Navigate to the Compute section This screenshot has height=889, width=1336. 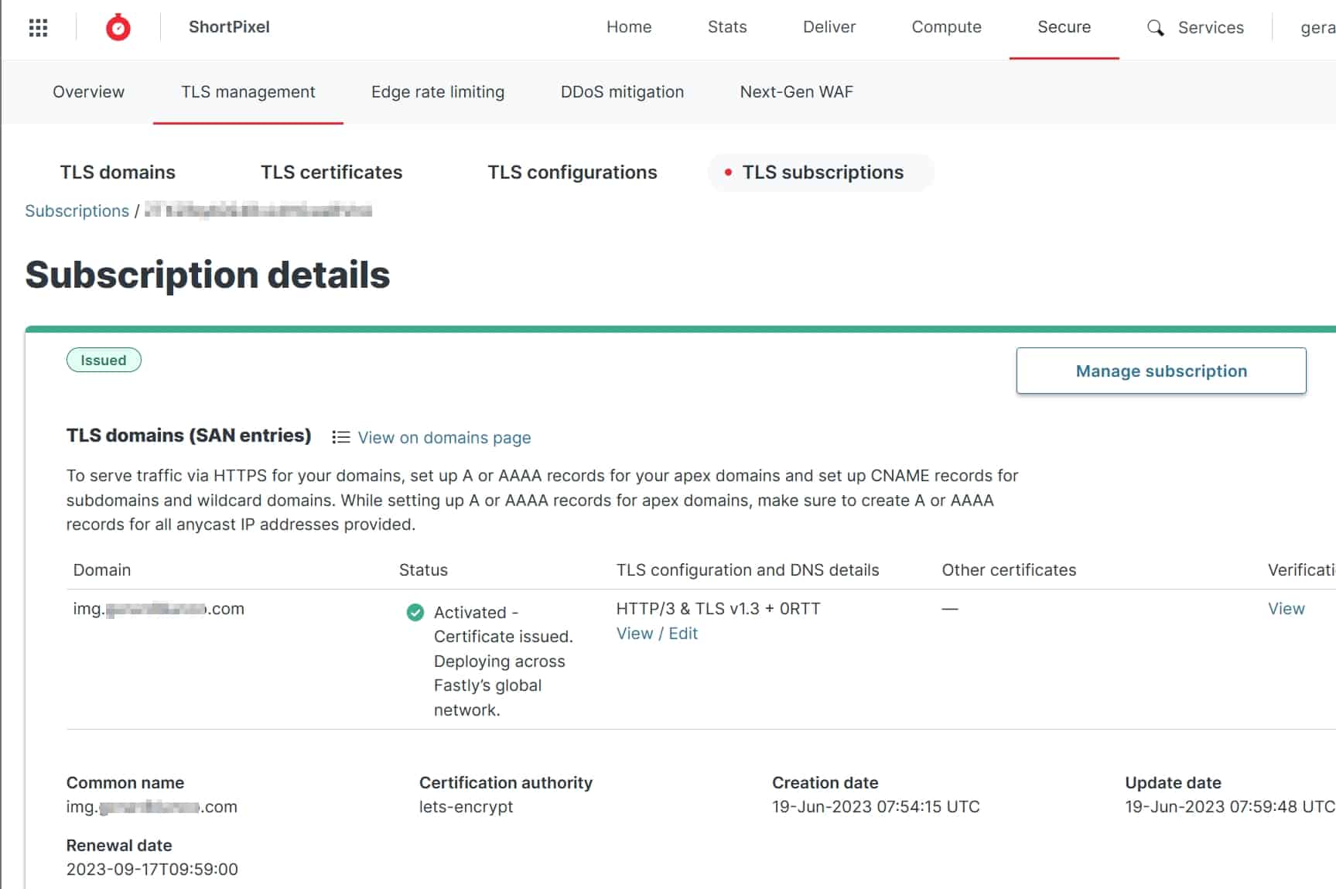click(x=945, y=27)
